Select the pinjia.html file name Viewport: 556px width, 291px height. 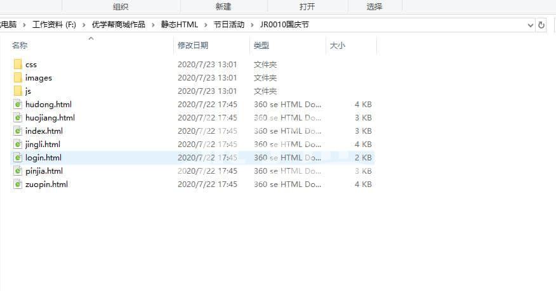[44, 171]
